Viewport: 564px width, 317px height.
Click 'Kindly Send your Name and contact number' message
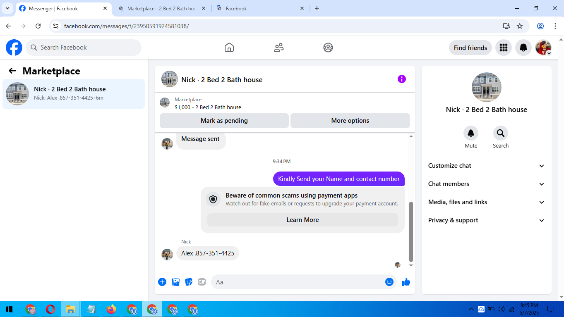click(339, 179)
